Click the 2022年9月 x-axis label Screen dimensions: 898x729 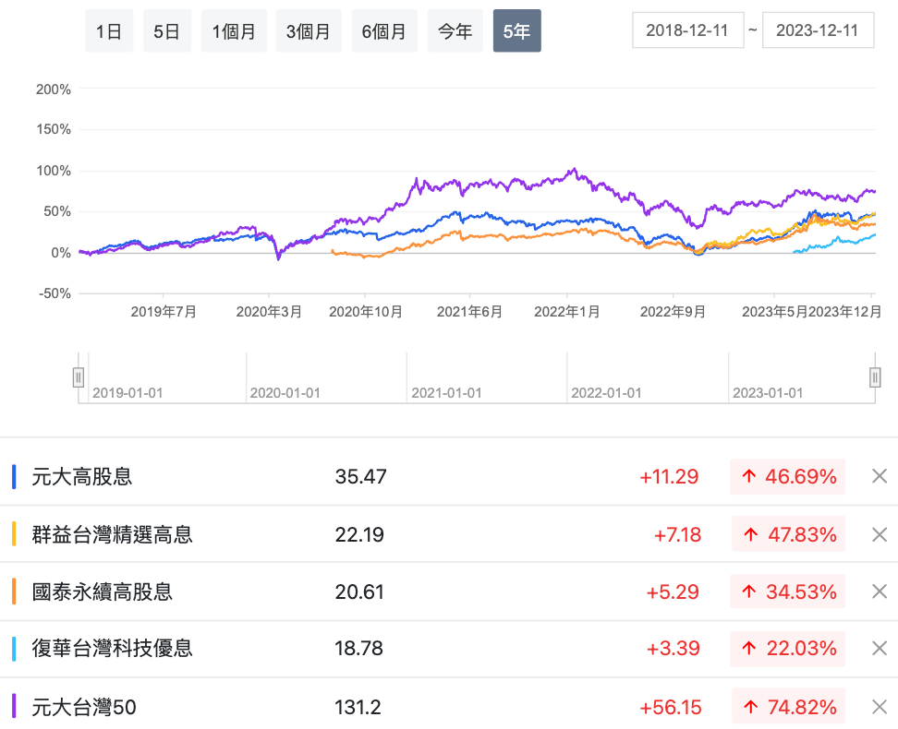(673, 312)
